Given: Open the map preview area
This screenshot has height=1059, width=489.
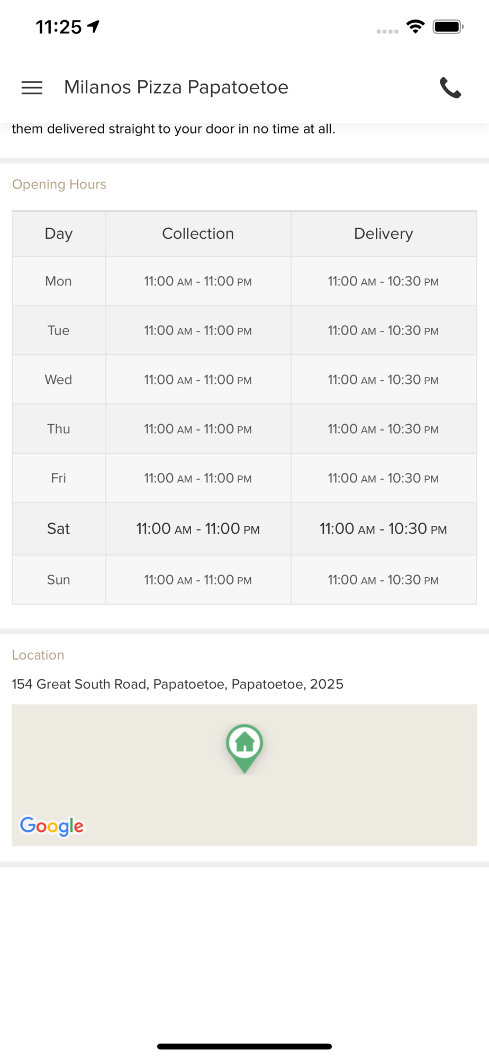Looking at the screenshot, I should click(x=245, y=775).
